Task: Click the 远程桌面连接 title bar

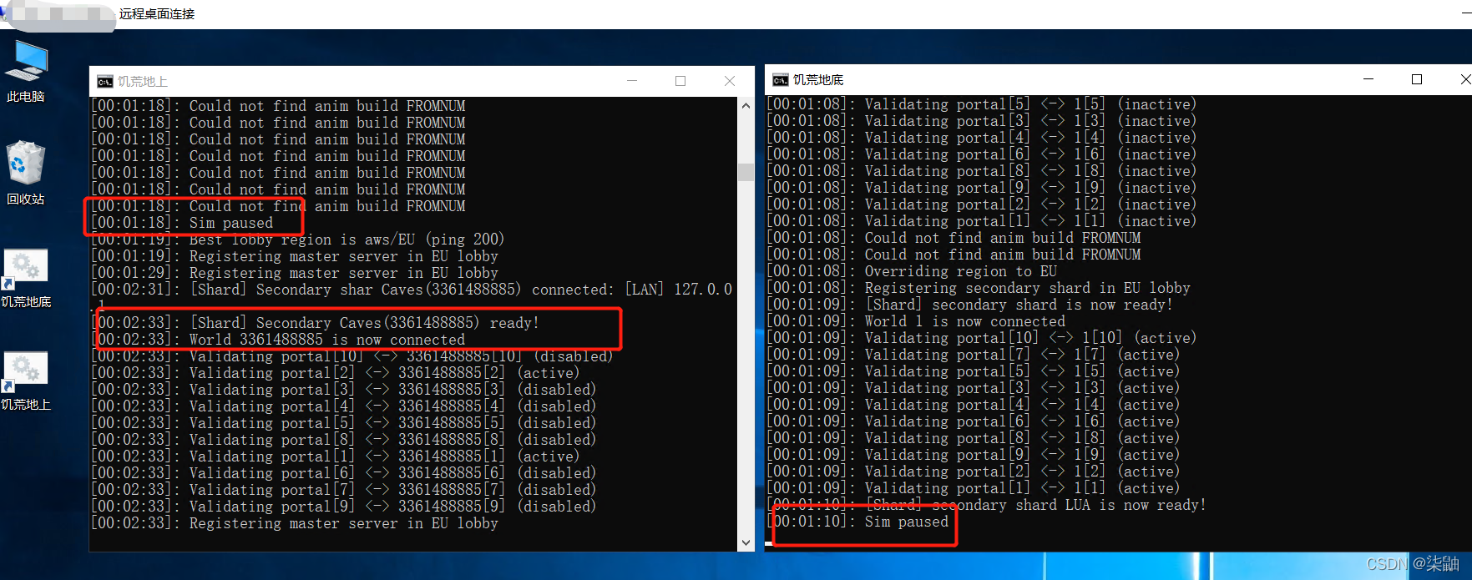Action: click(x=157, y=14)
